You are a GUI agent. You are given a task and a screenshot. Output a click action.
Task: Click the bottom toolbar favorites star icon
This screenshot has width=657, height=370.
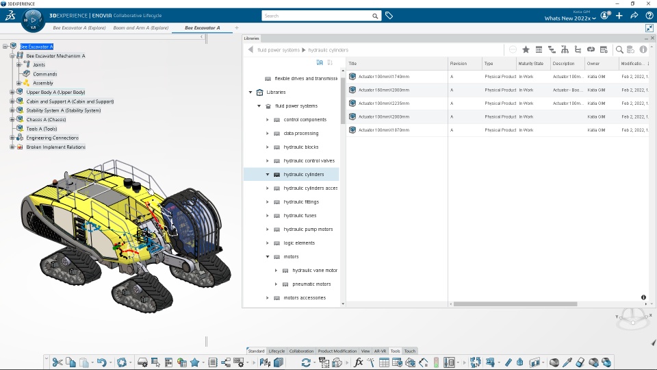195,362
